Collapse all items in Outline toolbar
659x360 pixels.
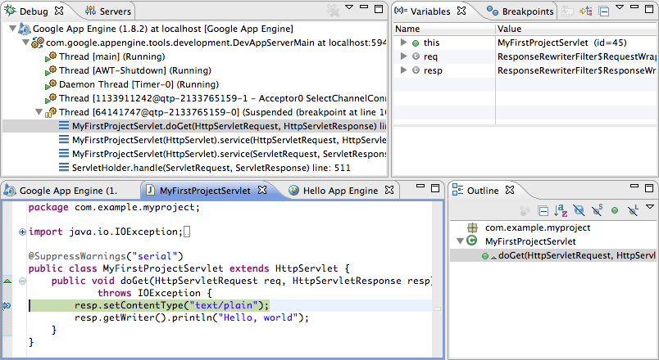pos(543,210)
